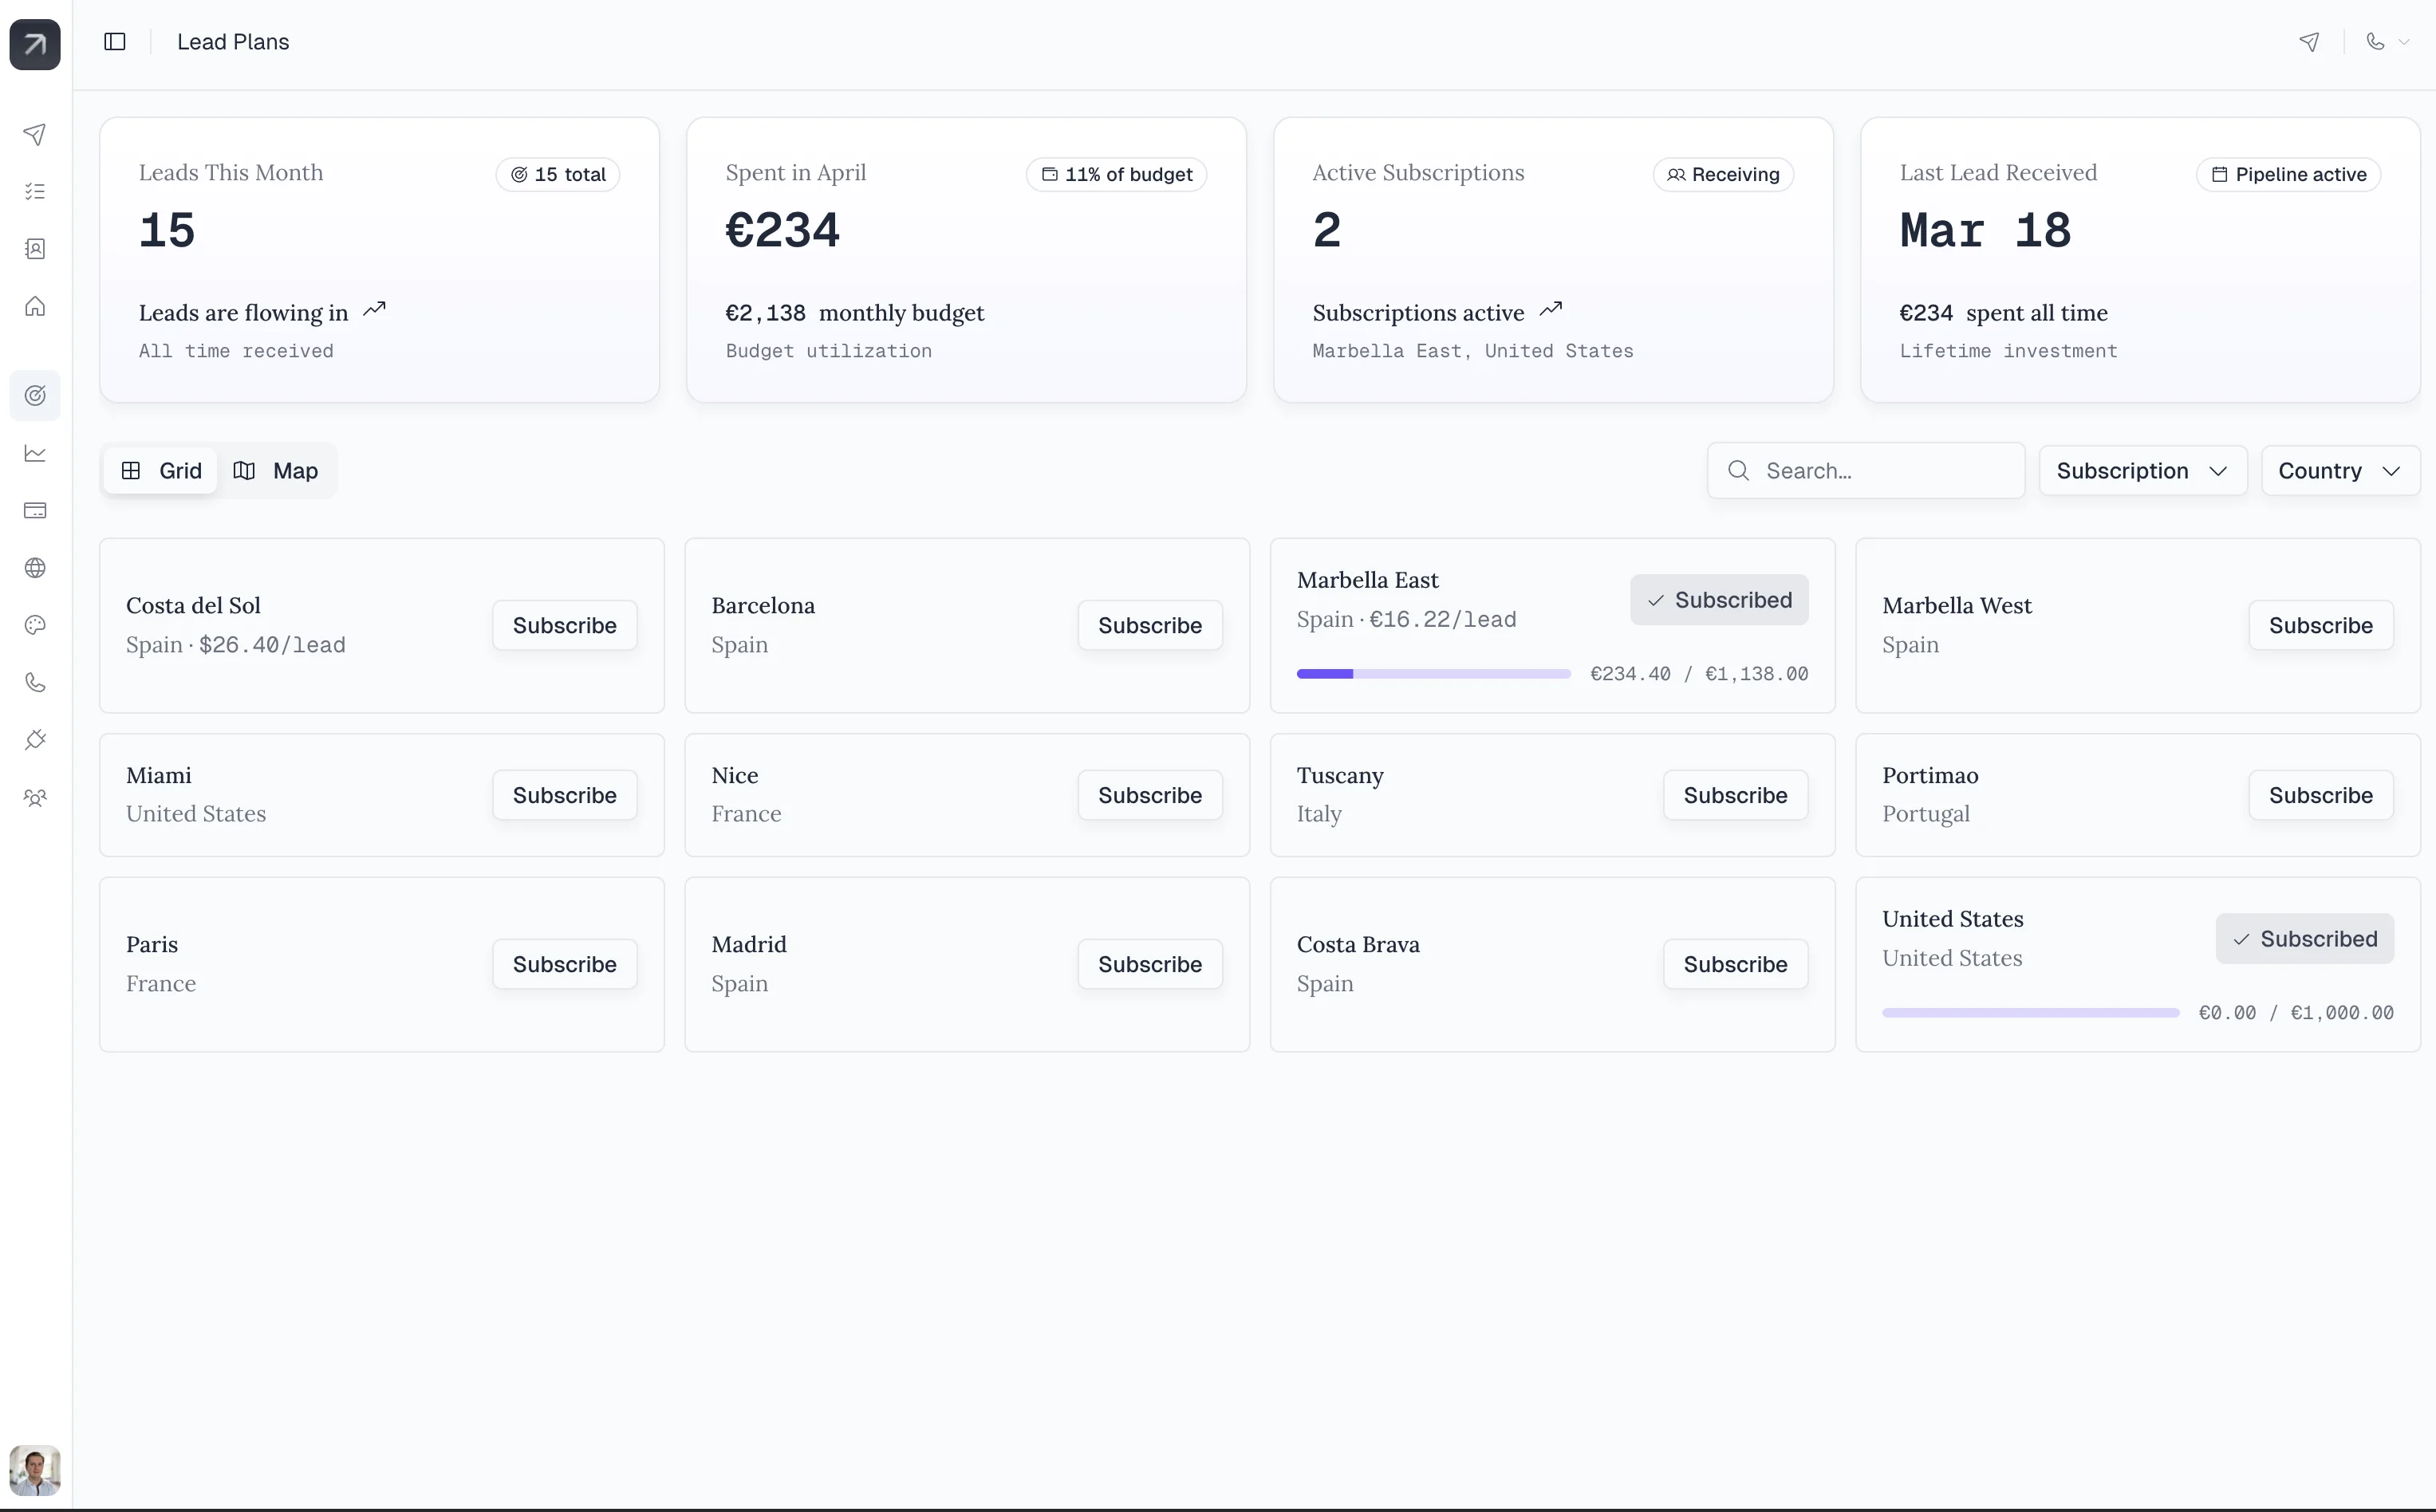Click the phone icon in the sidebar
This screenshot has width=2436, height=1512.
pyautogui.click(x=35, y=683)
